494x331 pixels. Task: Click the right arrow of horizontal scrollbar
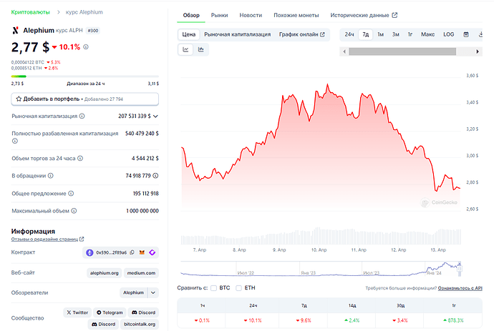[478, 51]
